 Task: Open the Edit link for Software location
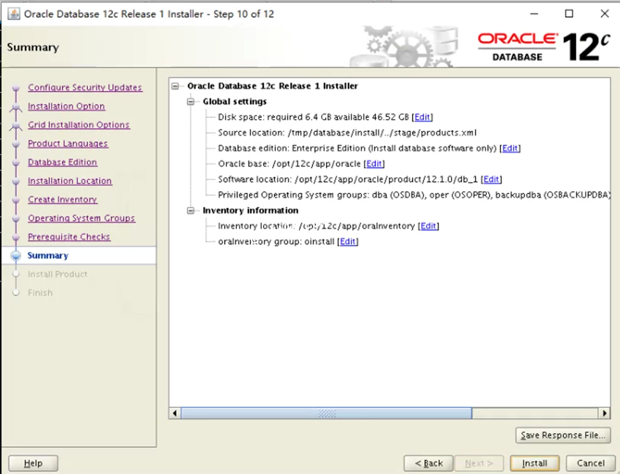click(x=491, y=179)
